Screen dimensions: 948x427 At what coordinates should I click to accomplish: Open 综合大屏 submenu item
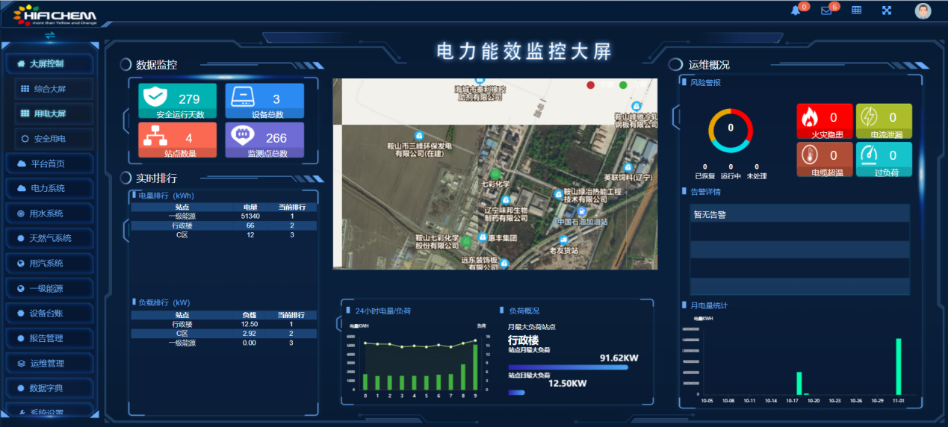(54, 89)
